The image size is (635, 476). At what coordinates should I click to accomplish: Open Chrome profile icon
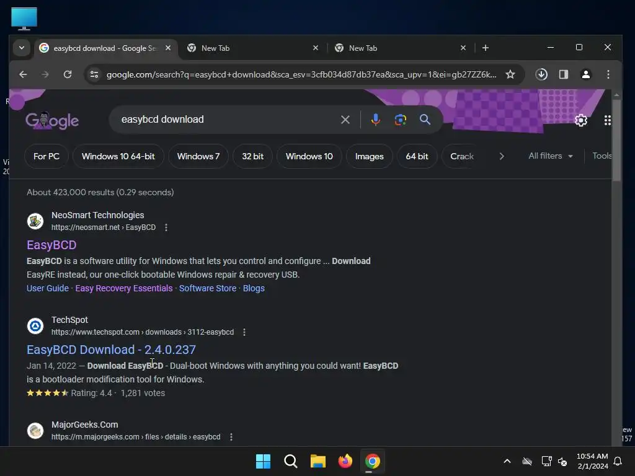coord(585,74)
